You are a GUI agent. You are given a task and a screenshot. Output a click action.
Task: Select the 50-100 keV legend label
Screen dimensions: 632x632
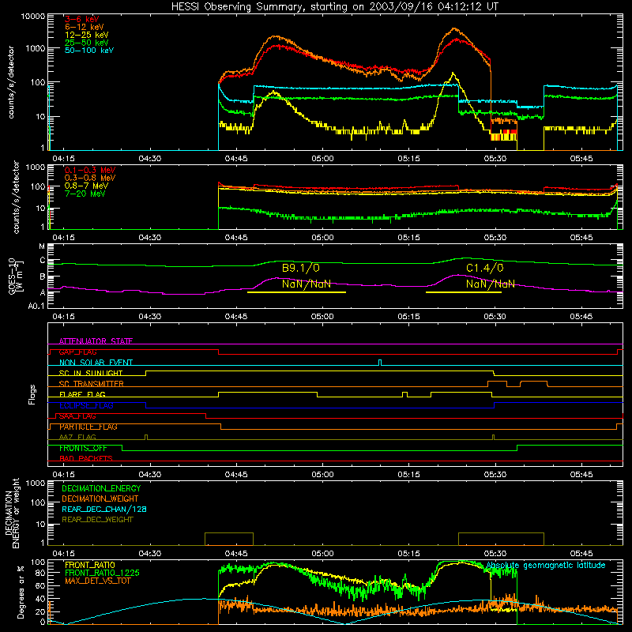89,50
